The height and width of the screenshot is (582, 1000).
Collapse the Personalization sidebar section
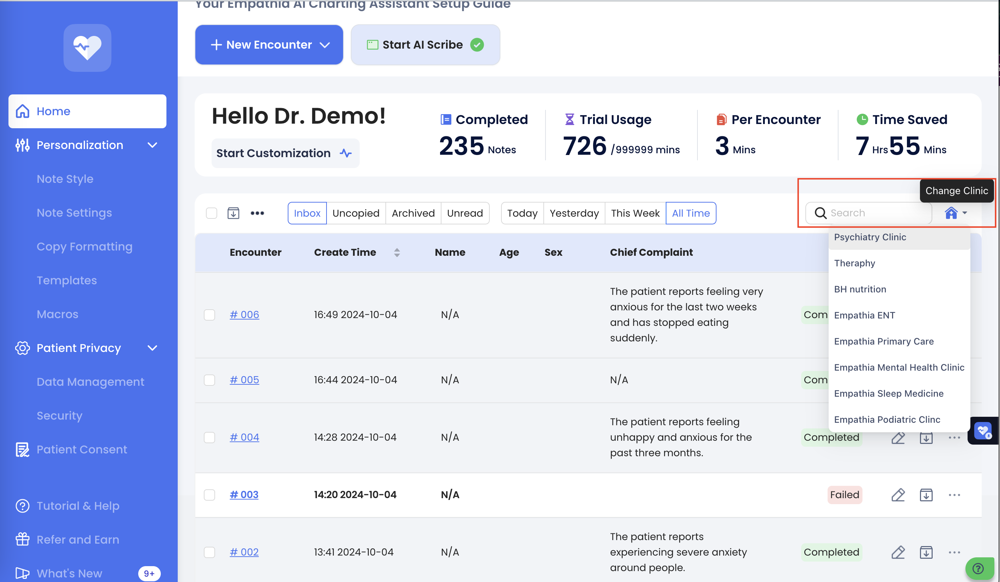(x=152, y=145)
